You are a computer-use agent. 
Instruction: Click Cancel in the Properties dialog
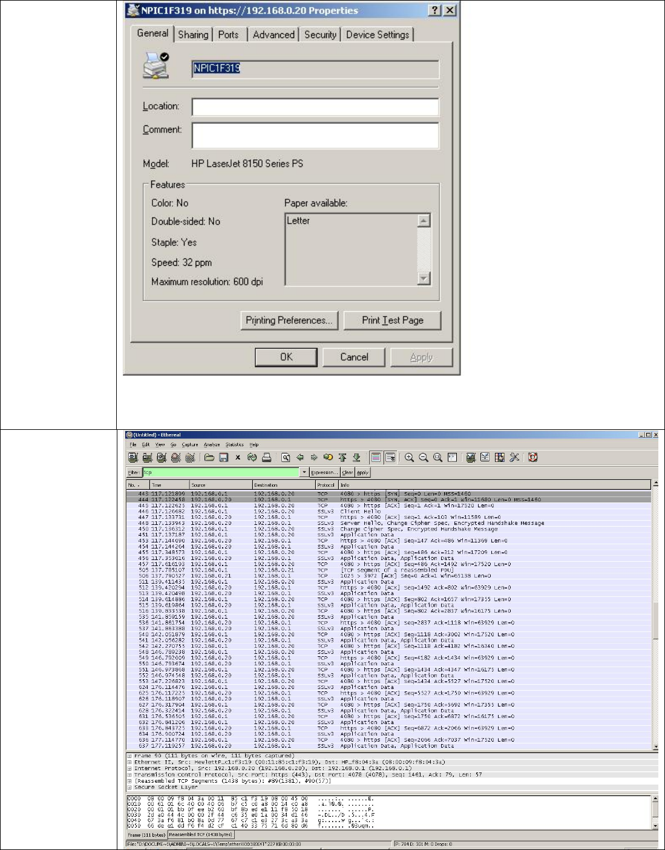coord(354,357)
